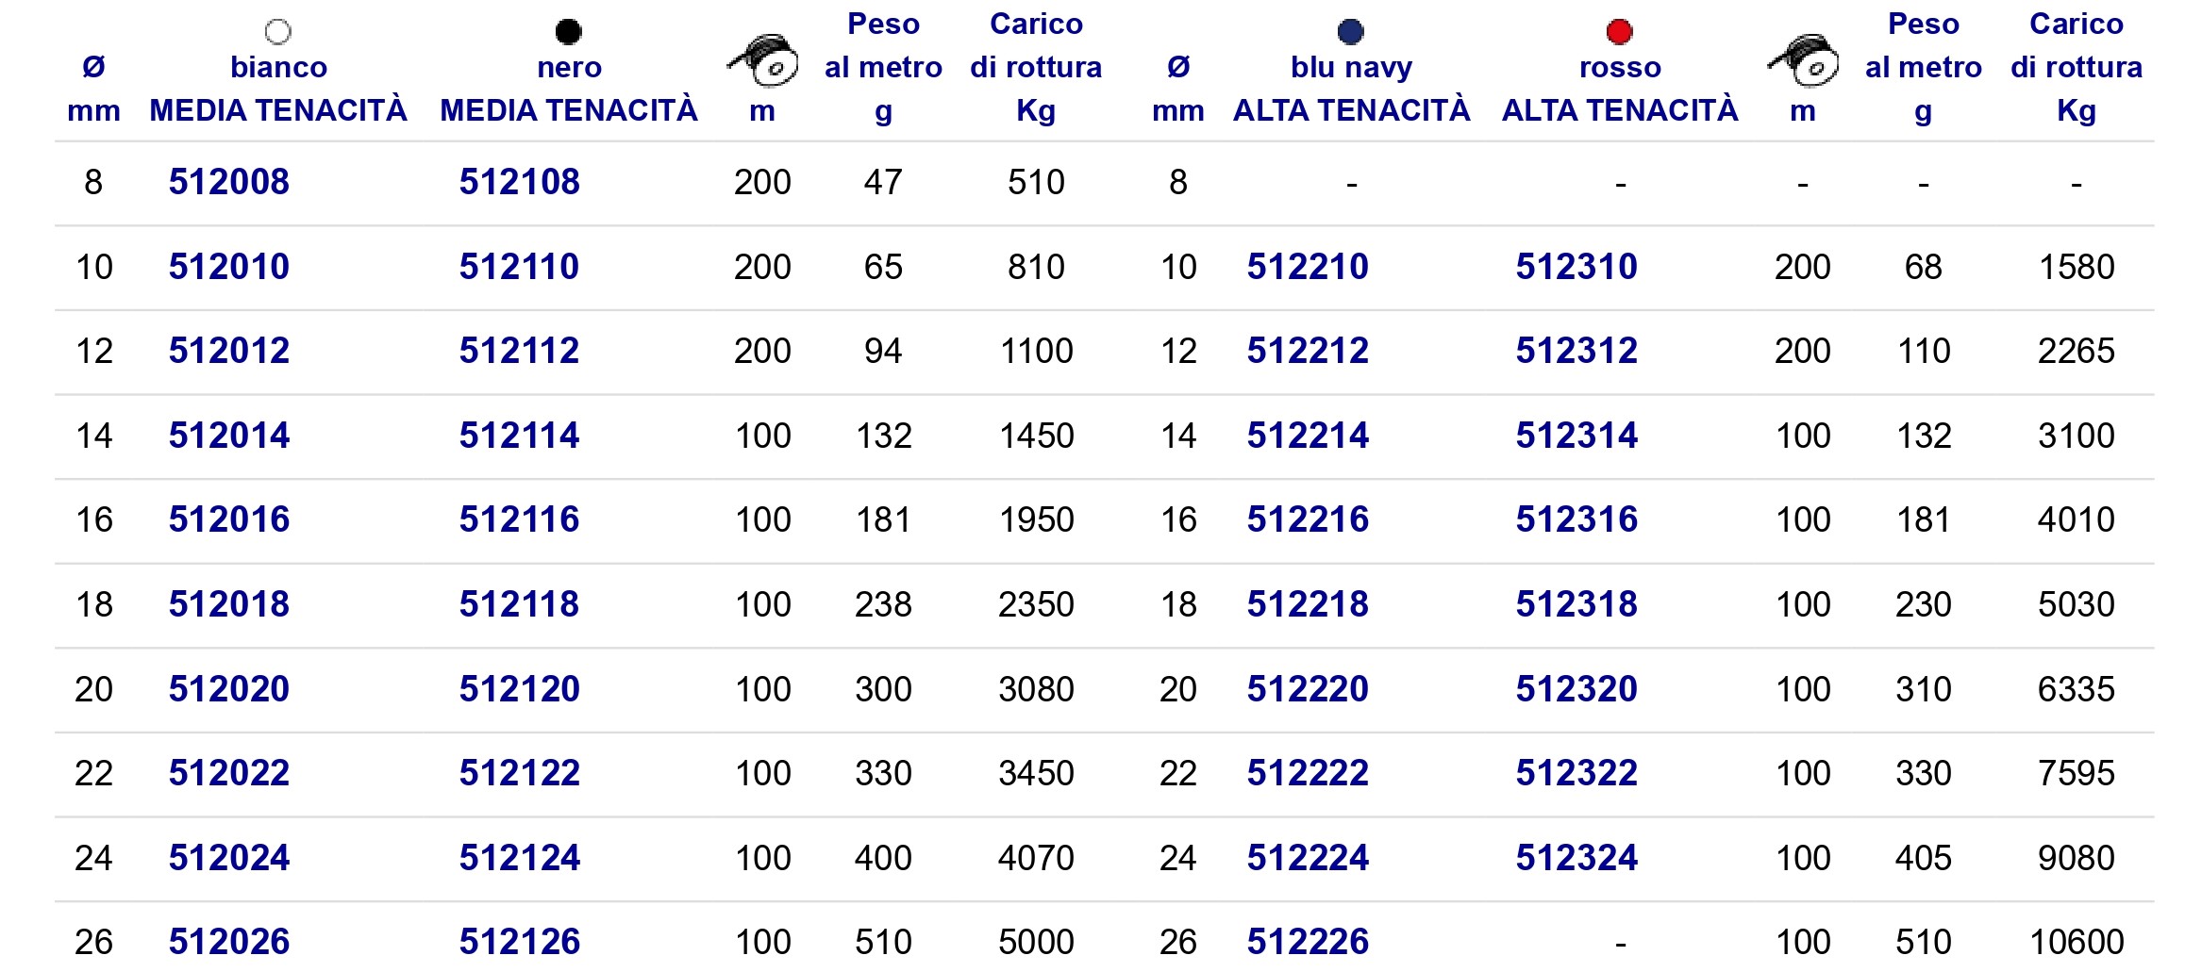The height and width of the screenshot is (972, 2202).
Task: Open product code 512212
Action: (x=1308, y=351)
